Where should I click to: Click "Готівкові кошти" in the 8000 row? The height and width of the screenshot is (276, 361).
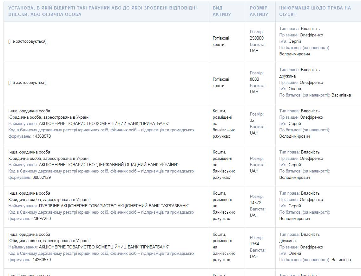click(x=221, y=82)
